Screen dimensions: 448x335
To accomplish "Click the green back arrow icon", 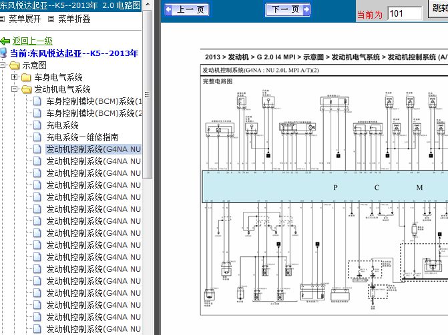I will (5, 41).
